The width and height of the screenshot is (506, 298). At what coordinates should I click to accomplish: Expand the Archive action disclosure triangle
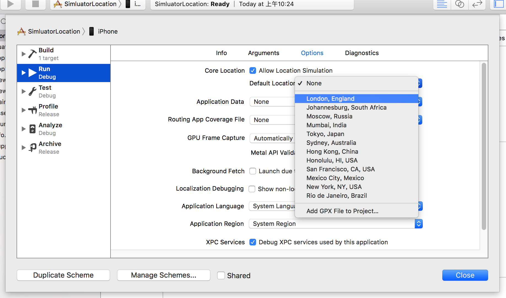(x=24, y=147)
